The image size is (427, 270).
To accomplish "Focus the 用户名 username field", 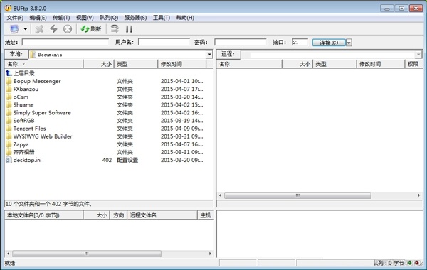I will (x=164, y=42).
